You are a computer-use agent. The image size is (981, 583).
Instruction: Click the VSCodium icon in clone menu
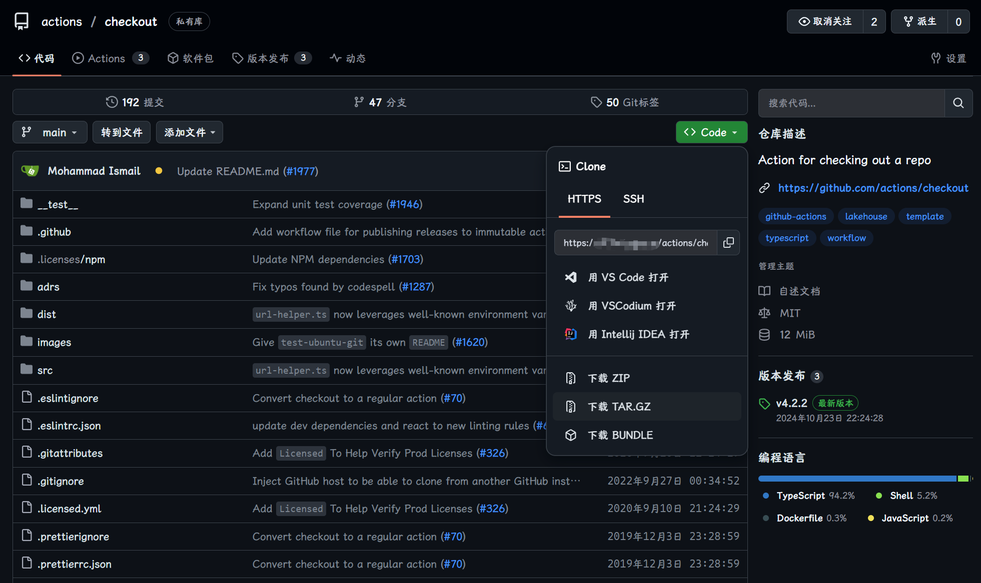571,306
